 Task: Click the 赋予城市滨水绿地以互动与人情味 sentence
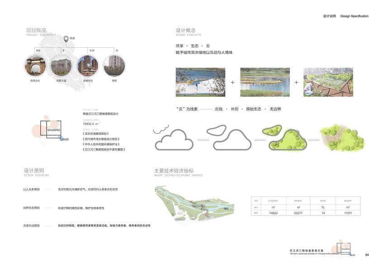pos(204,52)
